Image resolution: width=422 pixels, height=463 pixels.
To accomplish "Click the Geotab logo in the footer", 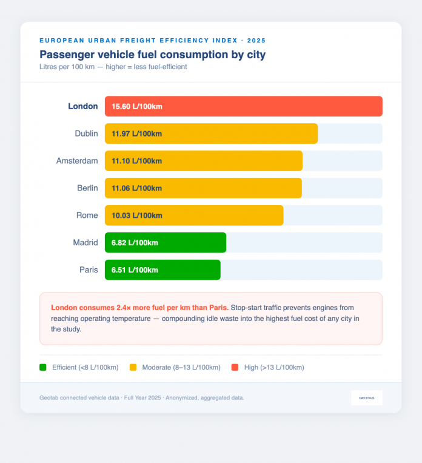I will (x=366, y=397).
